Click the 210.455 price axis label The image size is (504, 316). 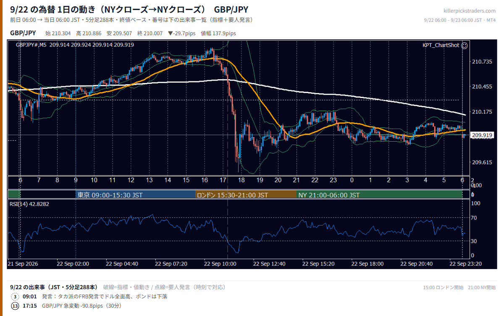click(x=482, y=87)
